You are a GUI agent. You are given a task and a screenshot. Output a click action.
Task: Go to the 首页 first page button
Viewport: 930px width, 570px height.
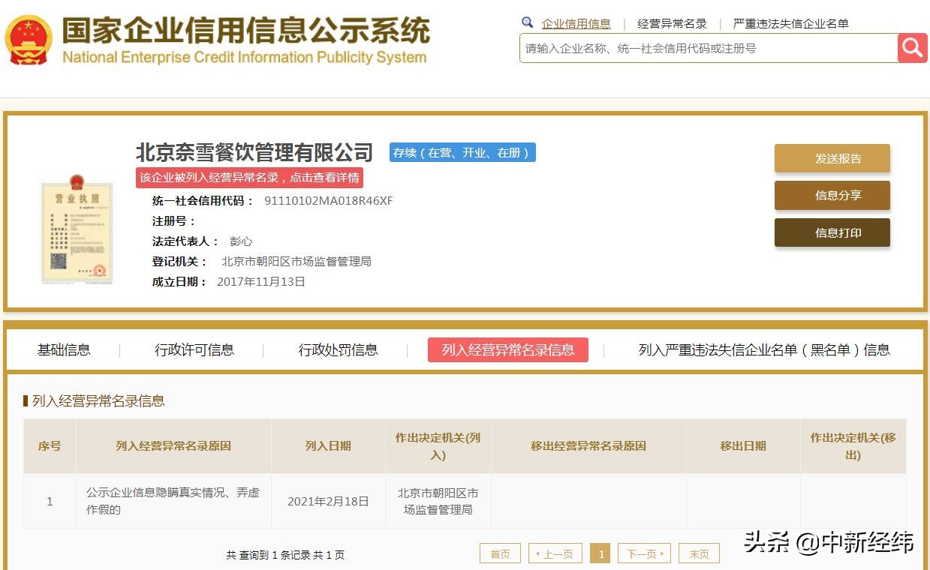click(x=500, y=553)
